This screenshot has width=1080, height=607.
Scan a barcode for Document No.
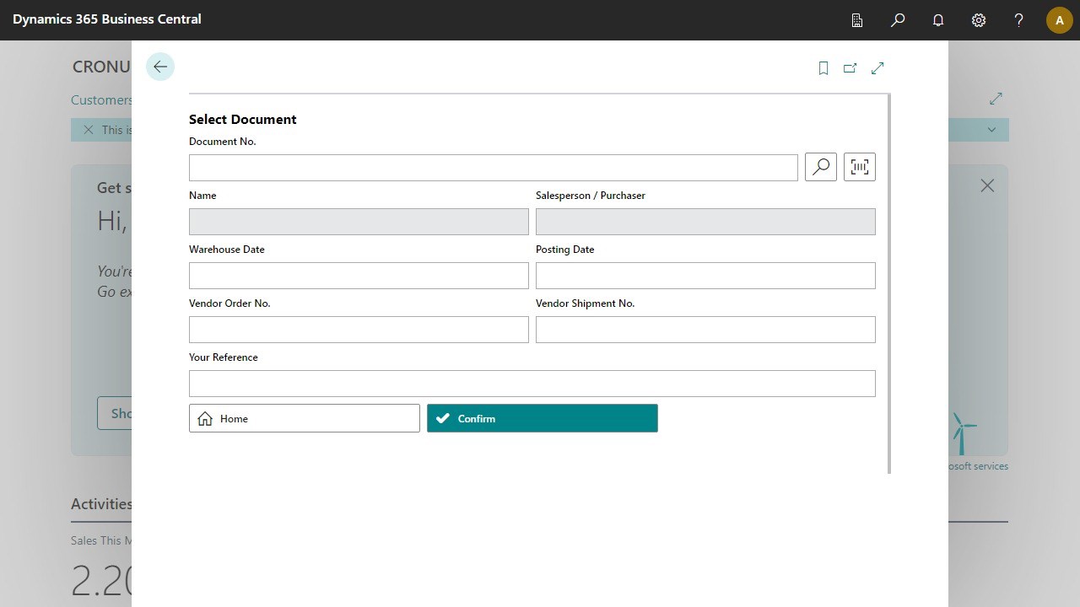point(859,166)
